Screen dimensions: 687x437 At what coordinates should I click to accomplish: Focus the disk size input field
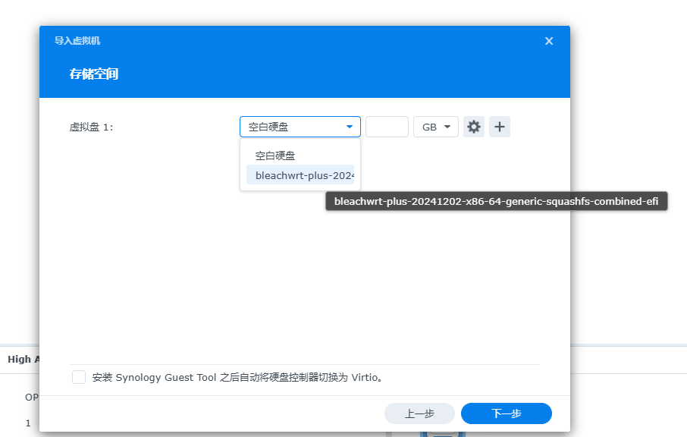pyautogui.click(x=387, y=127)
